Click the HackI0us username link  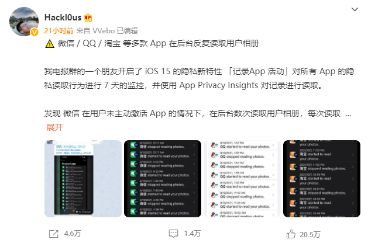[63, 18]
